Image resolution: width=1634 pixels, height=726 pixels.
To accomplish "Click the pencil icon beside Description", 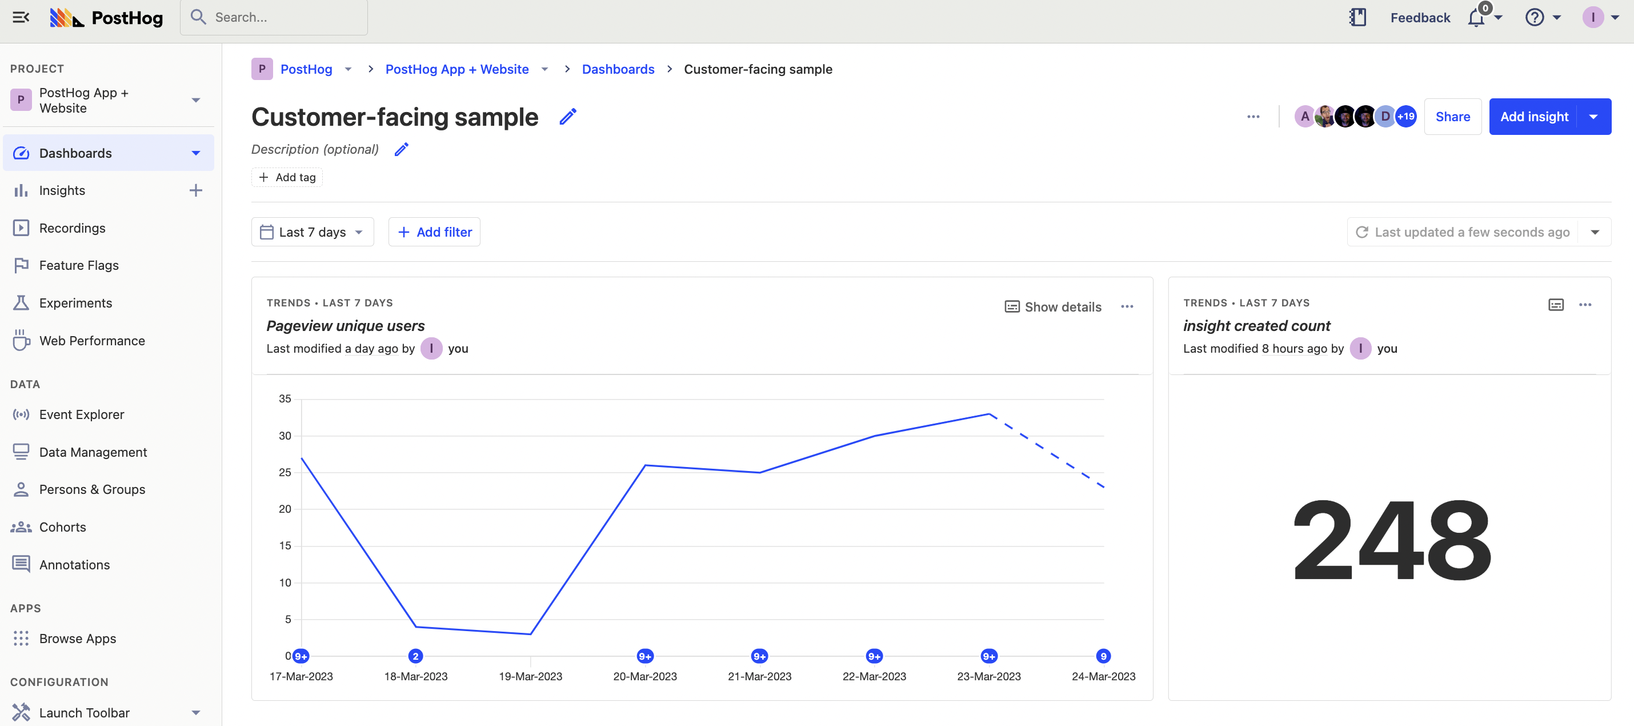I will (402, 149).
